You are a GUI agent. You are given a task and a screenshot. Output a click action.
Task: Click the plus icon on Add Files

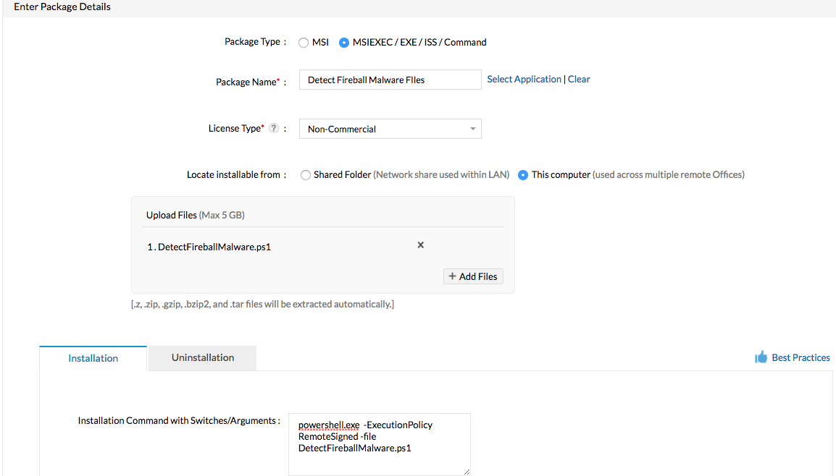click(x=452, y=276)
